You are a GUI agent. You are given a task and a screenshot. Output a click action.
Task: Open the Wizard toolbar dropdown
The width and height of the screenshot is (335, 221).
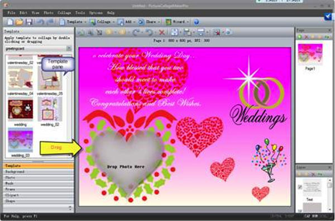[177, 22]
